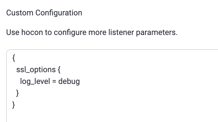Image resolution: width=218 pixels, height=122 pixels.
Task: Click the equals sign after log_level
Action: (54, 81)
